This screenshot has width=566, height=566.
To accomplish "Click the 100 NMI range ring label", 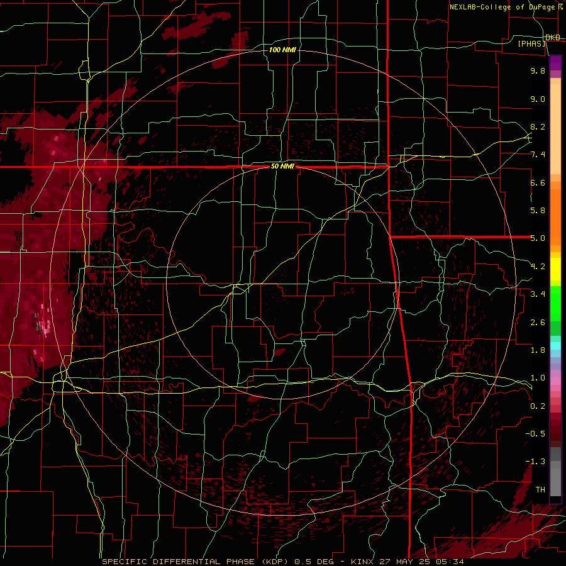I will tap(282, 50).
